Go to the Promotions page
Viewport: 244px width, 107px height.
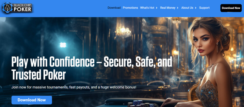click(x=130, y=8)
